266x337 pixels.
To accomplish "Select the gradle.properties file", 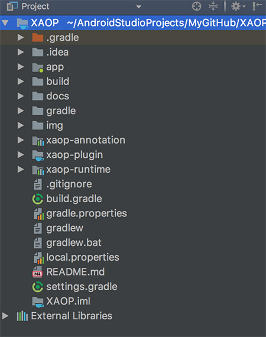I will pyautogui.click(x=86, y=213).
